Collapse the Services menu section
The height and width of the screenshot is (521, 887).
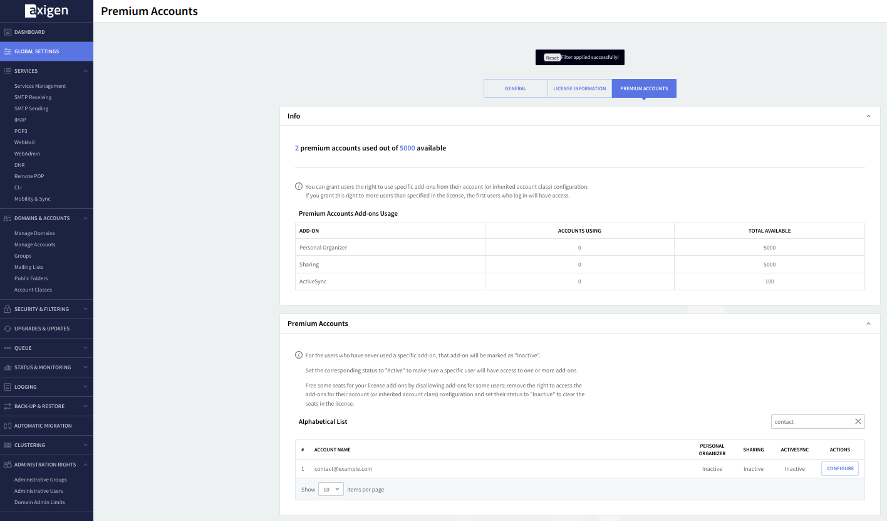point(85,71)
